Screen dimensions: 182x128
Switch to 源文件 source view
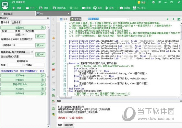pyautogui.click(x=76, y=19)
